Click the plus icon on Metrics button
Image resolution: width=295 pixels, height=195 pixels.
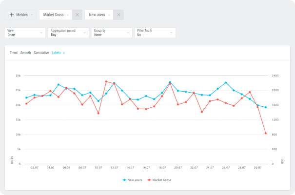pyautogui.click(x=11, y=15)
